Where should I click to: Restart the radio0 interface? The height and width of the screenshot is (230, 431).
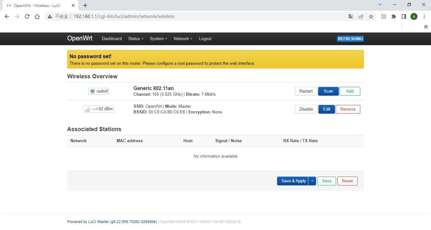pyautogui.click(x=306, y=91)
